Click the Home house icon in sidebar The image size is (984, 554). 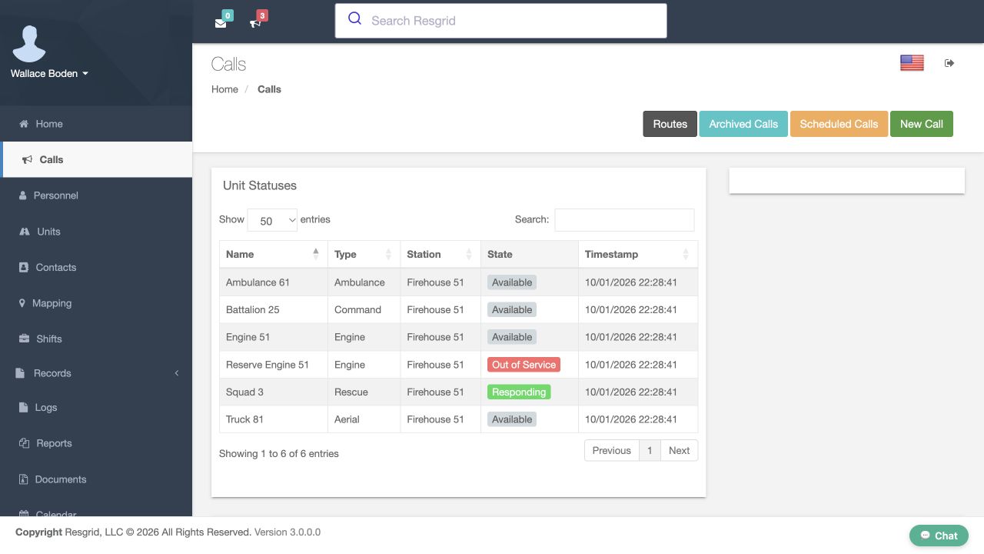coord(24,124)
